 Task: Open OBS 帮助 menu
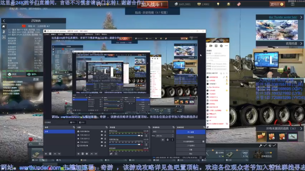[104, 34]
